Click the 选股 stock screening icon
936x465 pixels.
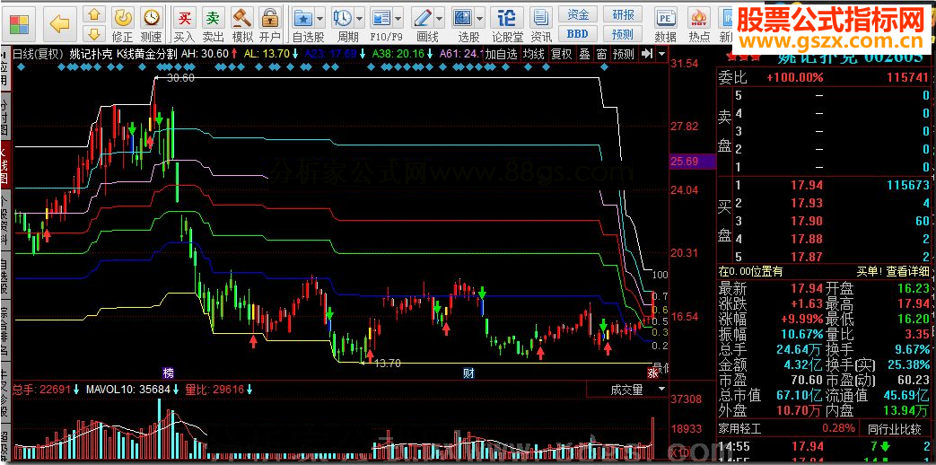462,17
